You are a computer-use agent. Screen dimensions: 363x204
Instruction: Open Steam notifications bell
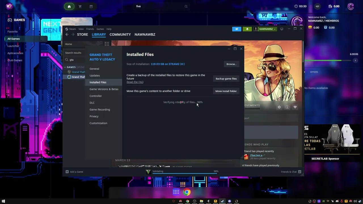[247, 29]
